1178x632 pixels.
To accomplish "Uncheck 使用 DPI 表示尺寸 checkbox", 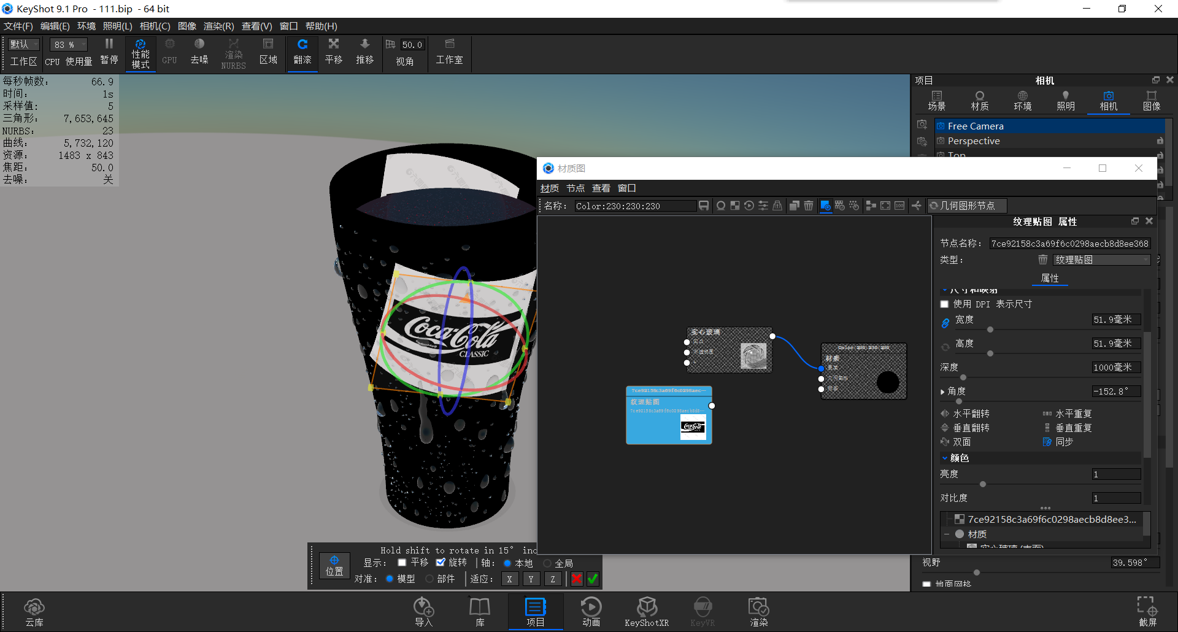I will (944, 304).
